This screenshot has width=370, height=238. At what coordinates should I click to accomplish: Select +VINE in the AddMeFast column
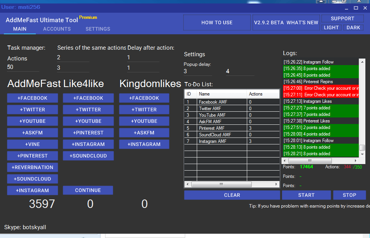point(32,144)
